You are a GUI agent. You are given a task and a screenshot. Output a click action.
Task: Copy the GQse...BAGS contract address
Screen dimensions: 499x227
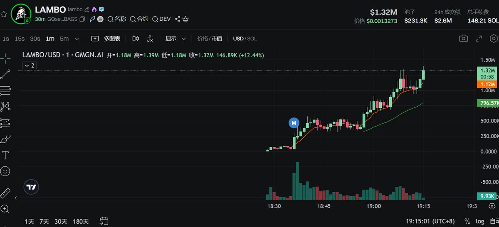point(82,19)
